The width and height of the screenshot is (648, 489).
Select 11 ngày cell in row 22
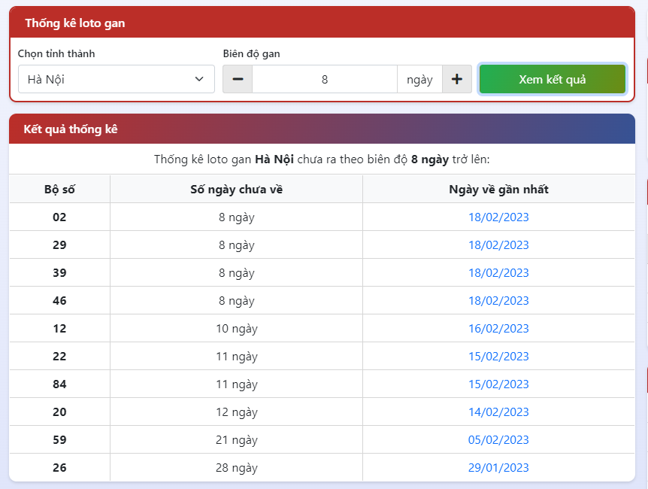point(236,356)
